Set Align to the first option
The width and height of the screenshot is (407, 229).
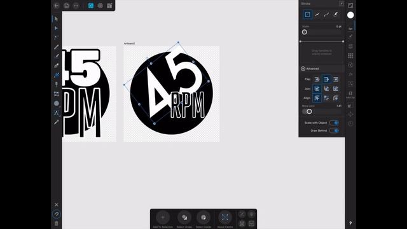tap(317, 98)
